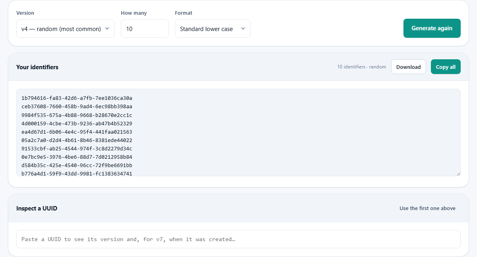Screen dimensions: 477x257
Task: Click UUID 0e7bc9e5-3976-4be6-88d7-7d0212958b84
Action: point(77,157)
